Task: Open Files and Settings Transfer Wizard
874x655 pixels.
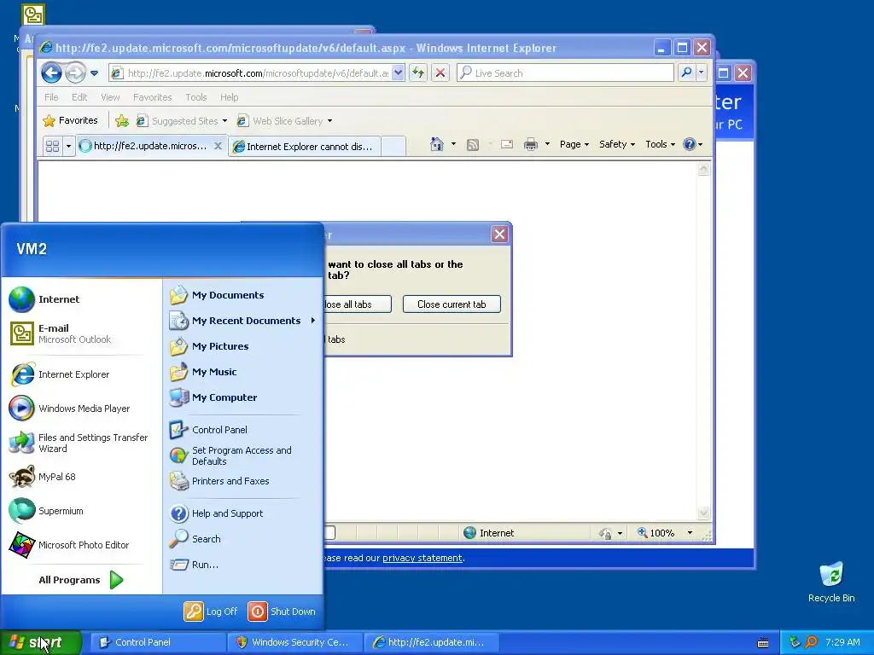Action: 81,443
